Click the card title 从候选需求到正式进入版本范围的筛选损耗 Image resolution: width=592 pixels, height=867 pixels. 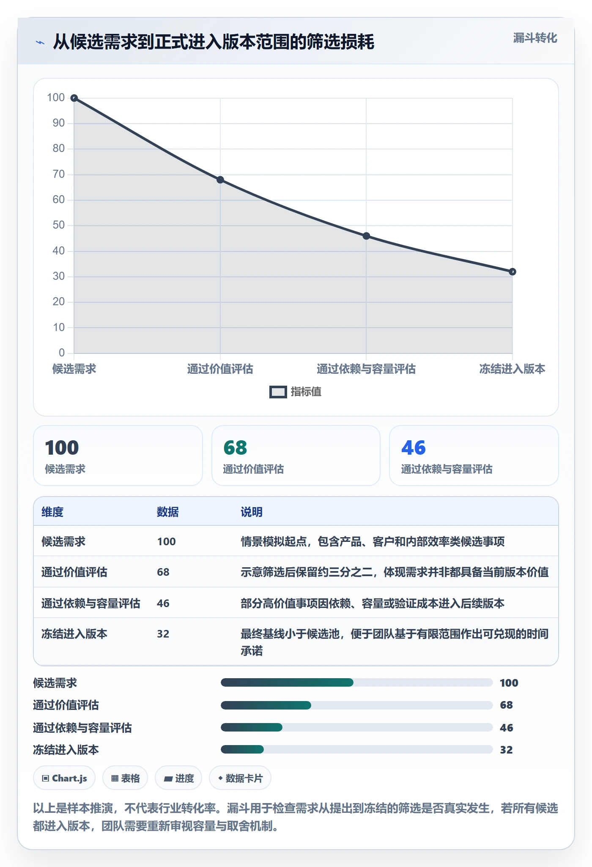[x=214, y=42]
